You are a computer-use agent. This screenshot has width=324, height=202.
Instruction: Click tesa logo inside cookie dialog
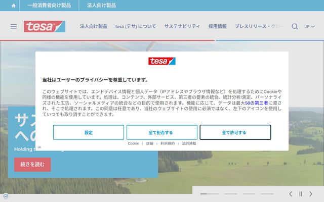[162, 61]
